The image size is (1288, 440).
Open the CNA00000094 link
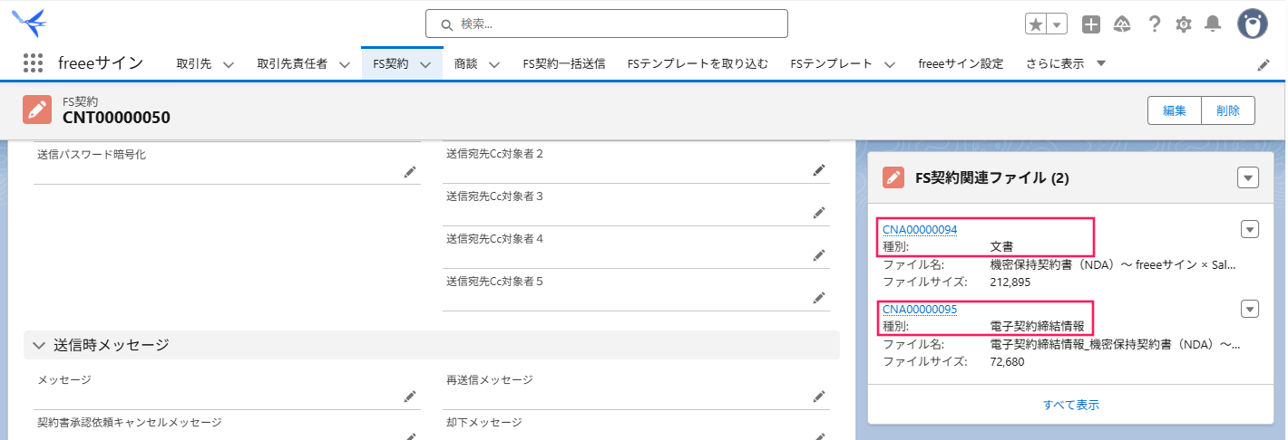920,230
